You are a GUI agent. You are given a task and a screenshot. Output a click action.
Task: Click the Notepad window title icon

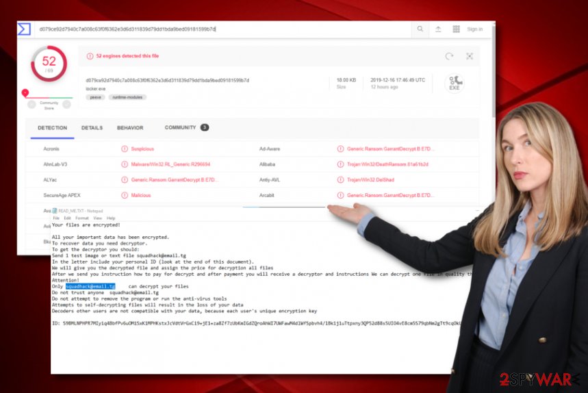(54, 211)
